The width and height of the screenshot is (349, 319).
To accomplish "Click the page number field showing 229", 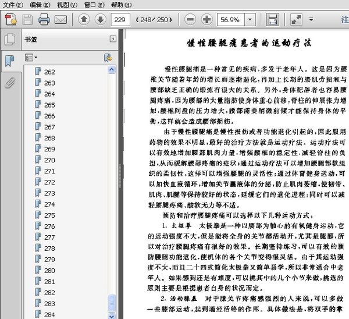I will pyautogui.click(x=120, y=20).
